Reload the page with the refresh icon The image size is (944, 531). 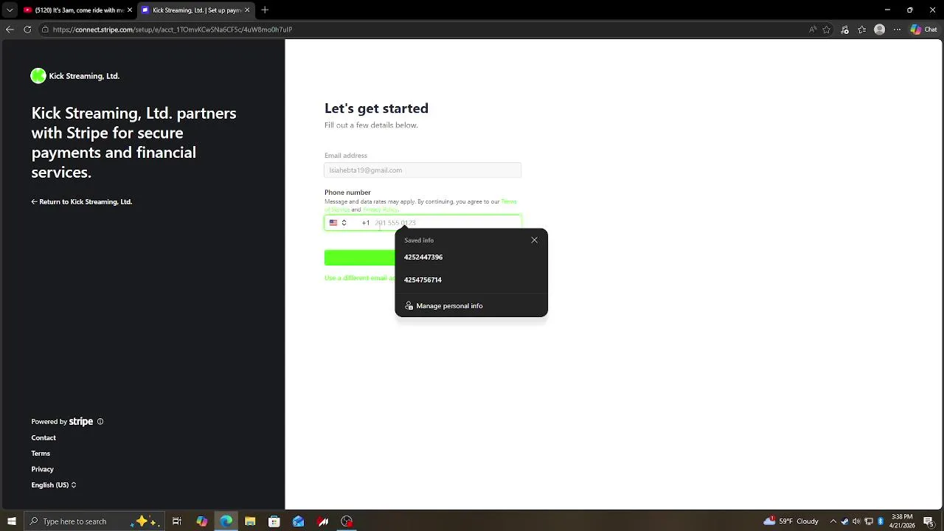pos(27,29)
